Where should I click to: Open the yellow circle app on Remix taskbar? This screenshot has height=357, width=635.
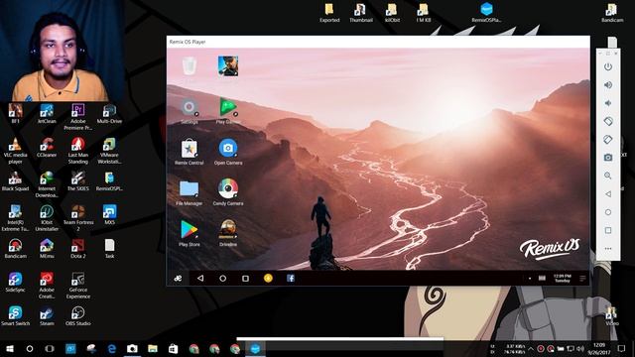point(268,279)
